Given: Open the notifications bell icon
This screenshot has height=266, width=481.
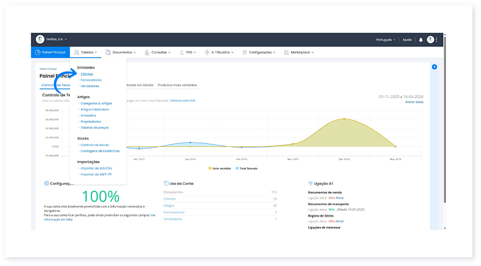Looking at the screenshot, I should click(x=420, y=40).
